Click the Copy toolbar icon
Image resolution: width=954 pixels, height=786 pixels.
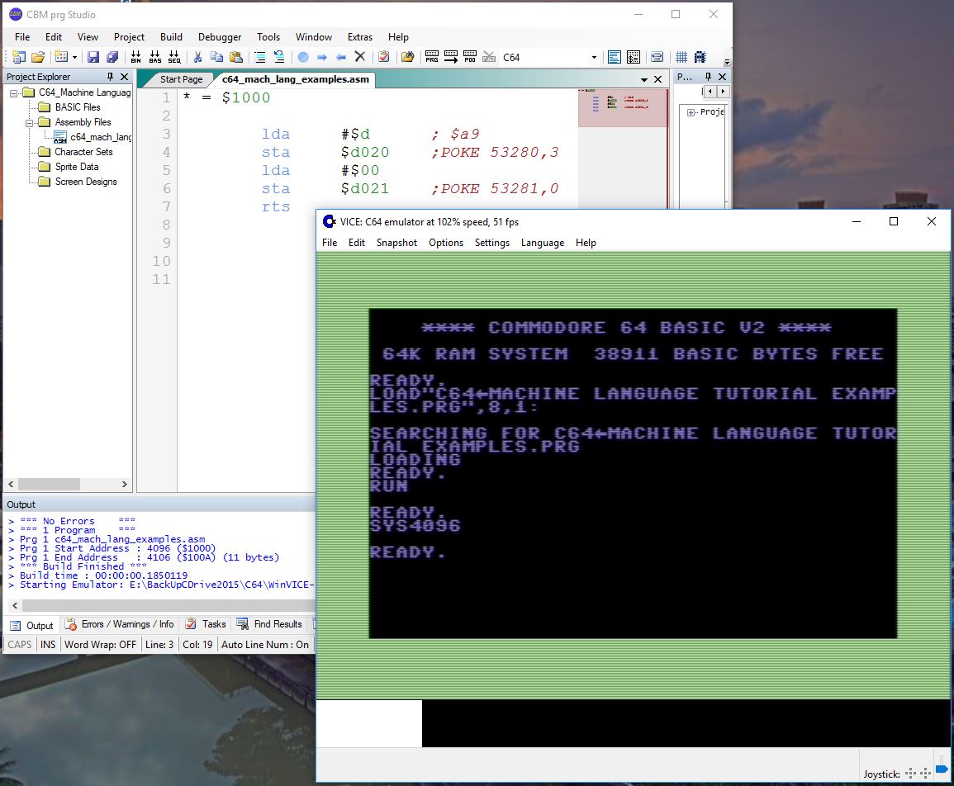coord(216,57)
